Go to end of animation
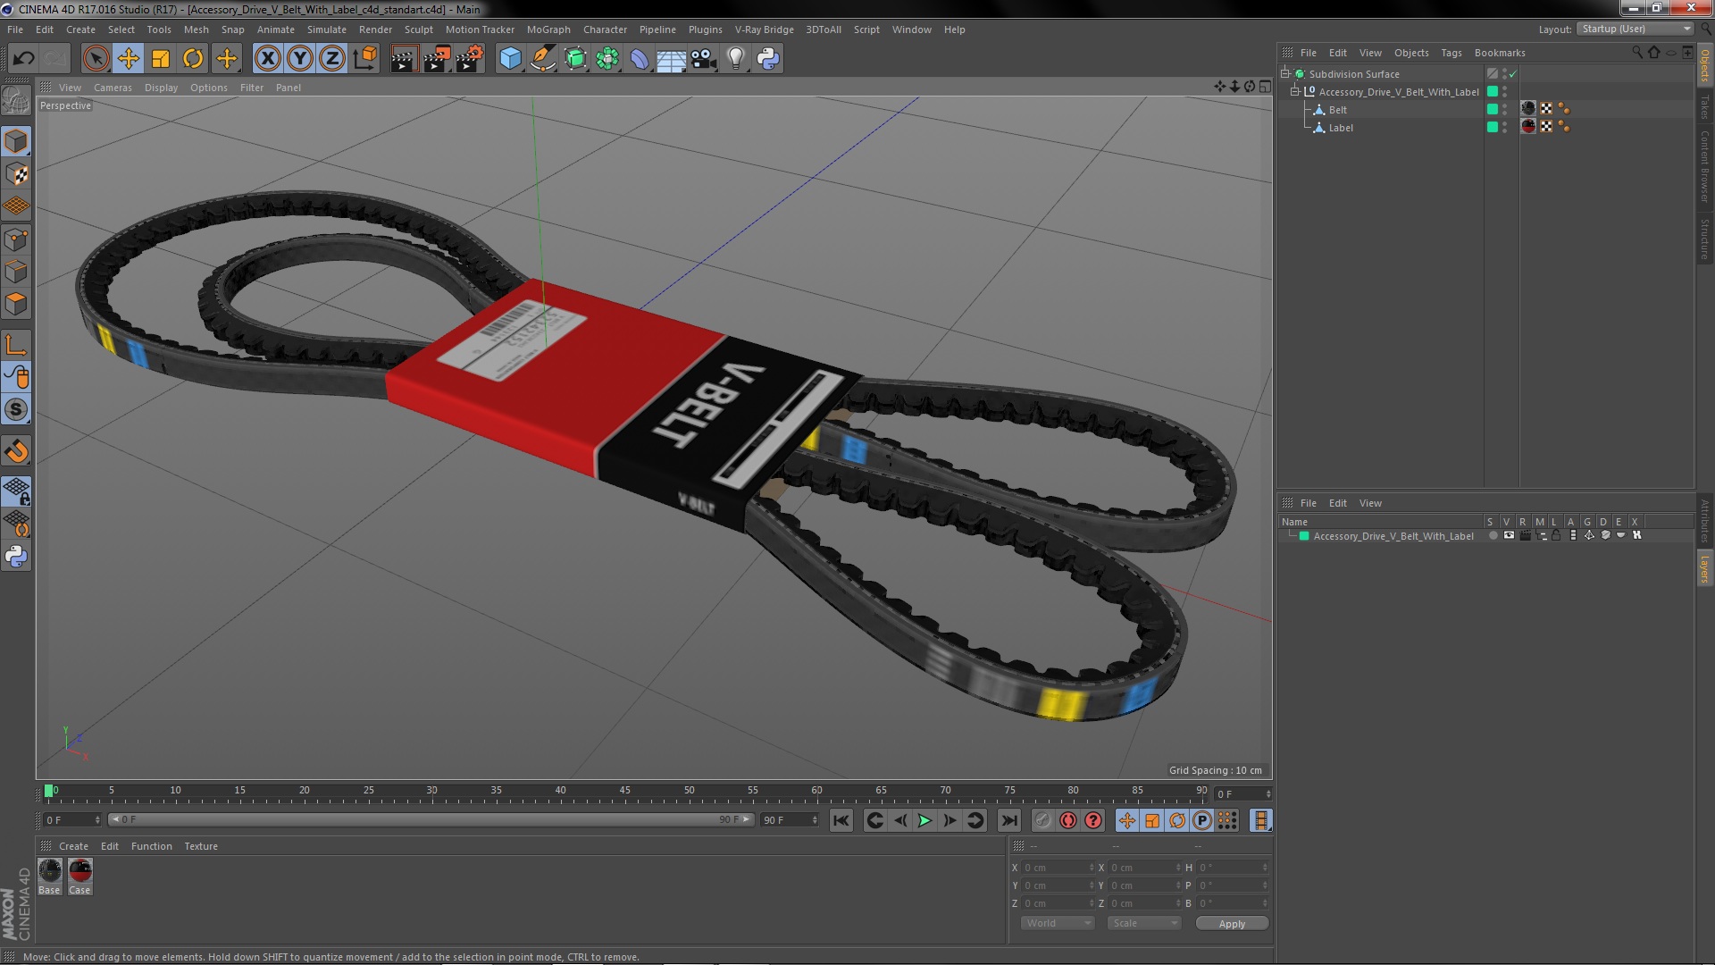The width and height of the screenshot is (1715, 965). pyautogui.click(x=1008, y=820)
